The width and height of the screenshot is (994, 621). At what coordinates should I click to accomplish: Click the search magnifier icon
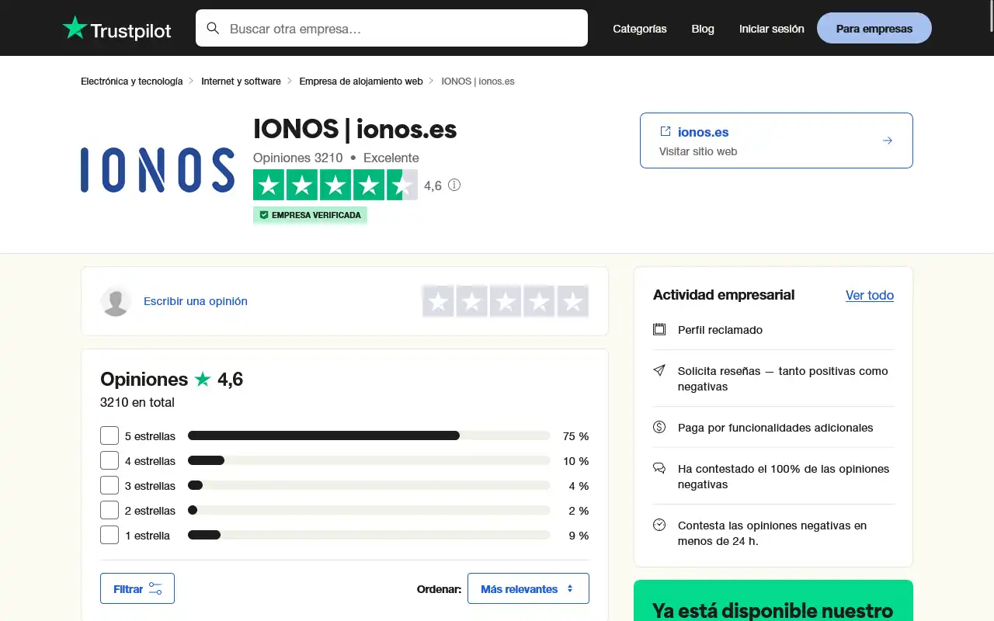[x=213, y=29]
